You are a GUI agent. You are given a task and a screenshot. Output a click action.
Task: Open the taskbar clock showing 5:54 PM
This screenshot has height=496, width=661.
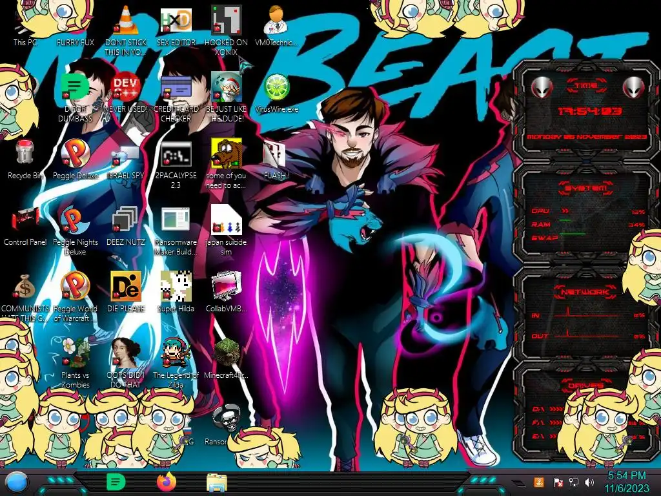pyautogui.click(x=626, y=482)
